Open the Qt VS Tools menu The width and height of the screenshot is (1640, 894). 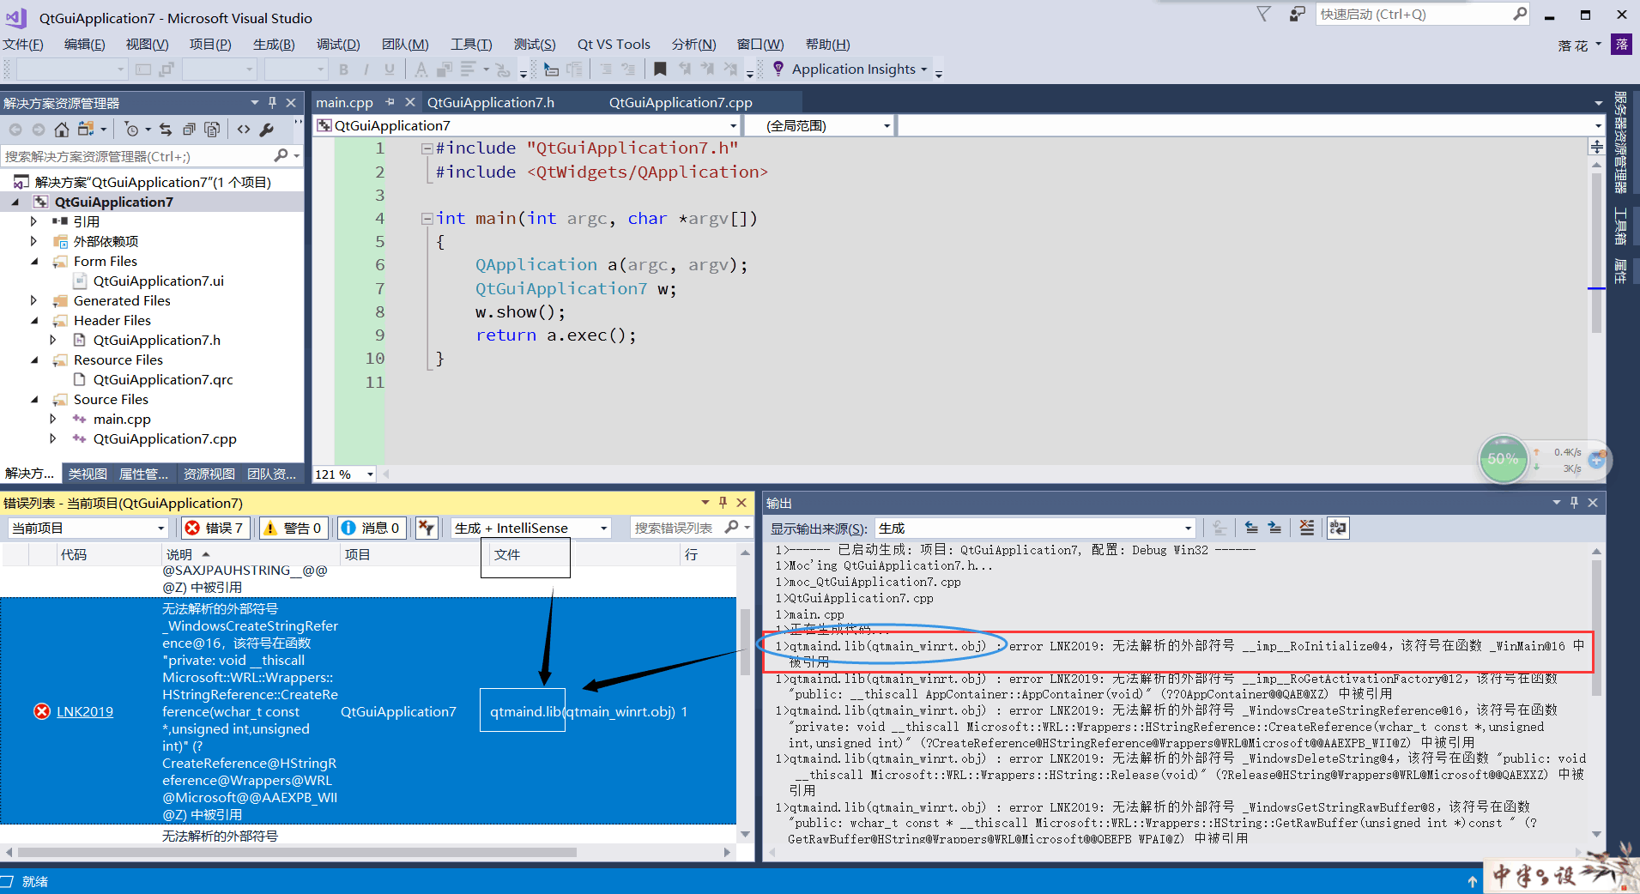tap(614, 45)
